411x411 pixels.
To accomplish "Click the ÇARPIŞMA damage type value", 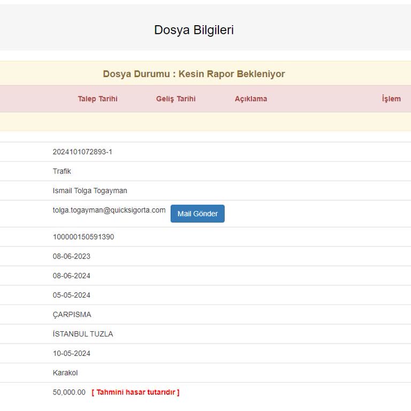I will pos(72,315).
